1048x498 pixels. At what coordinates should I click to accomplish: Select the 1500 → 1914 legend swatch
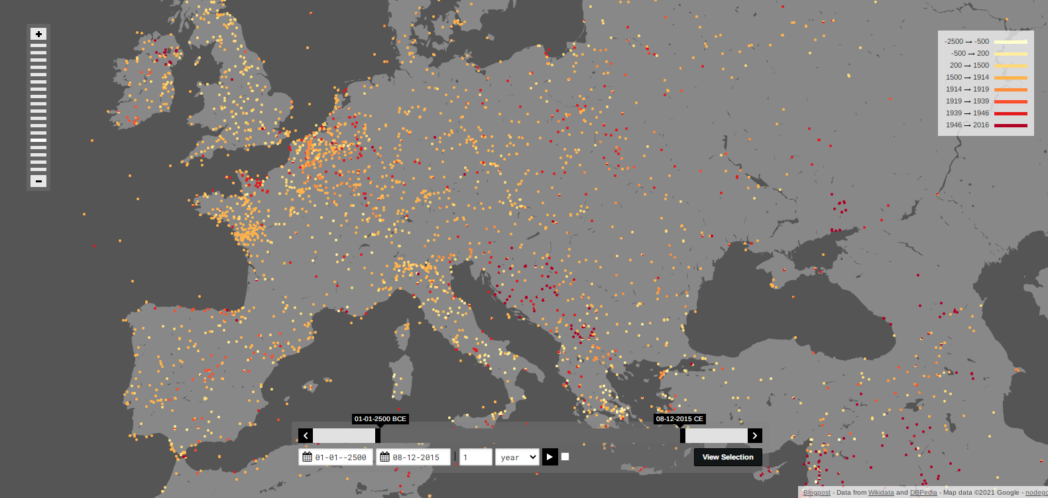pos(1011,78)
